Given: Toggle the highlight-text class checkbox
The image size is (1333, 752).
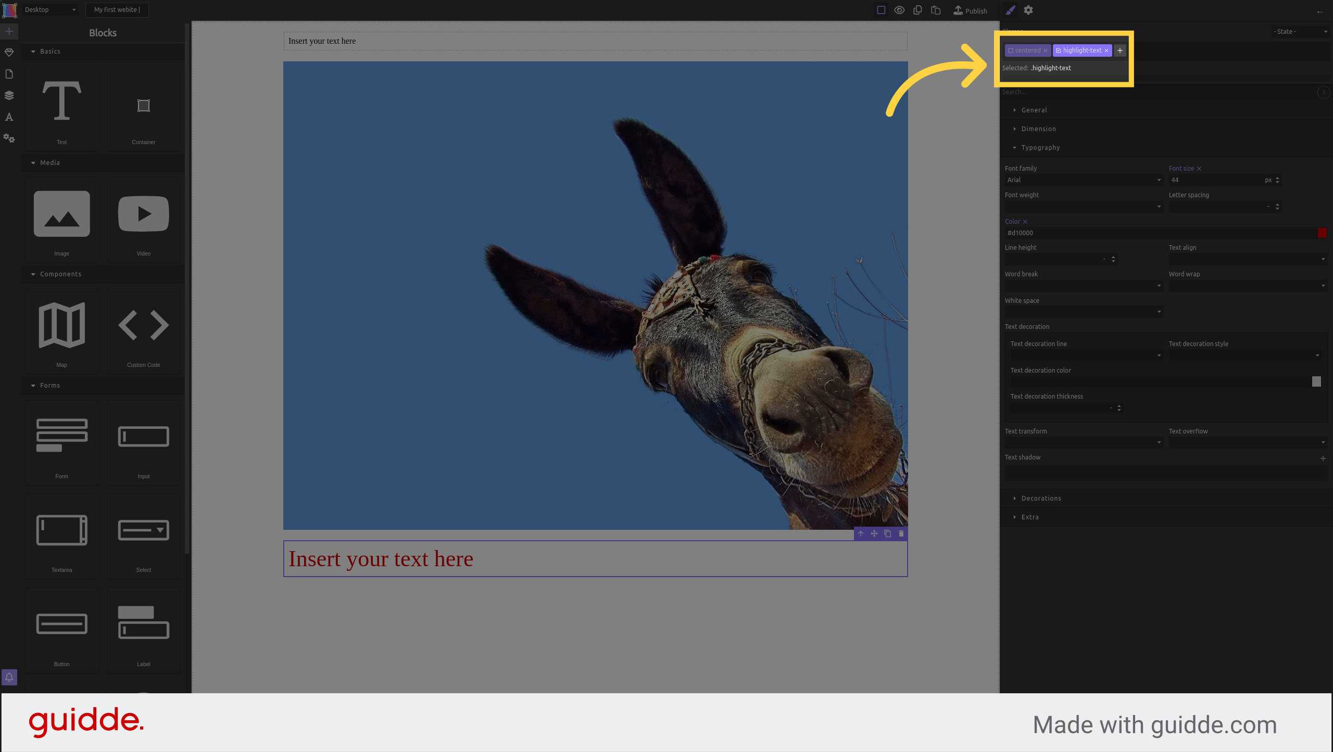Looking at the screenshot, I should (x=1058, y=50).
